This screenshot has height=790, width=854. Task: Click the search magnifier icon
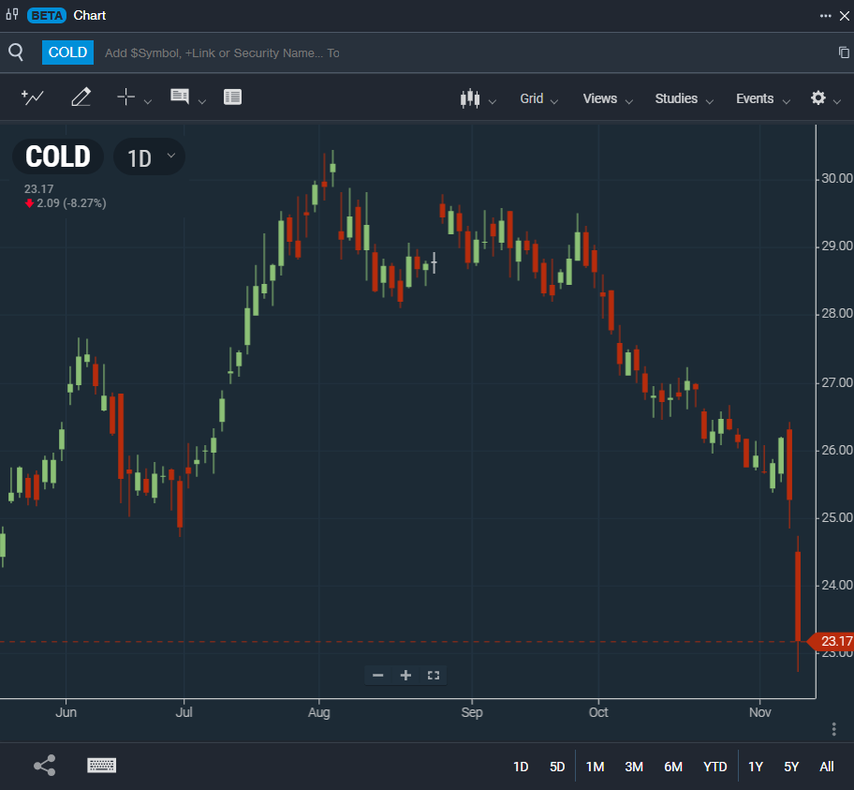pyautogui.click(x=16, y=52)
